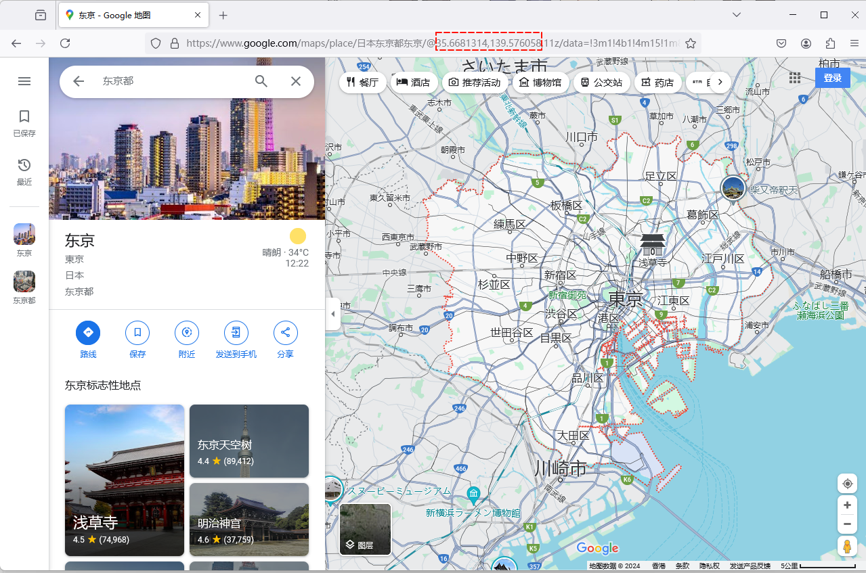The height and width of the screenshot is (573, 866).
Task: Click the 发送到手机 icon
Action: (x=236, y=333)
